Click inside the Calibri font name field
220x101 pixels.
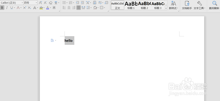[x=11, y=3]
